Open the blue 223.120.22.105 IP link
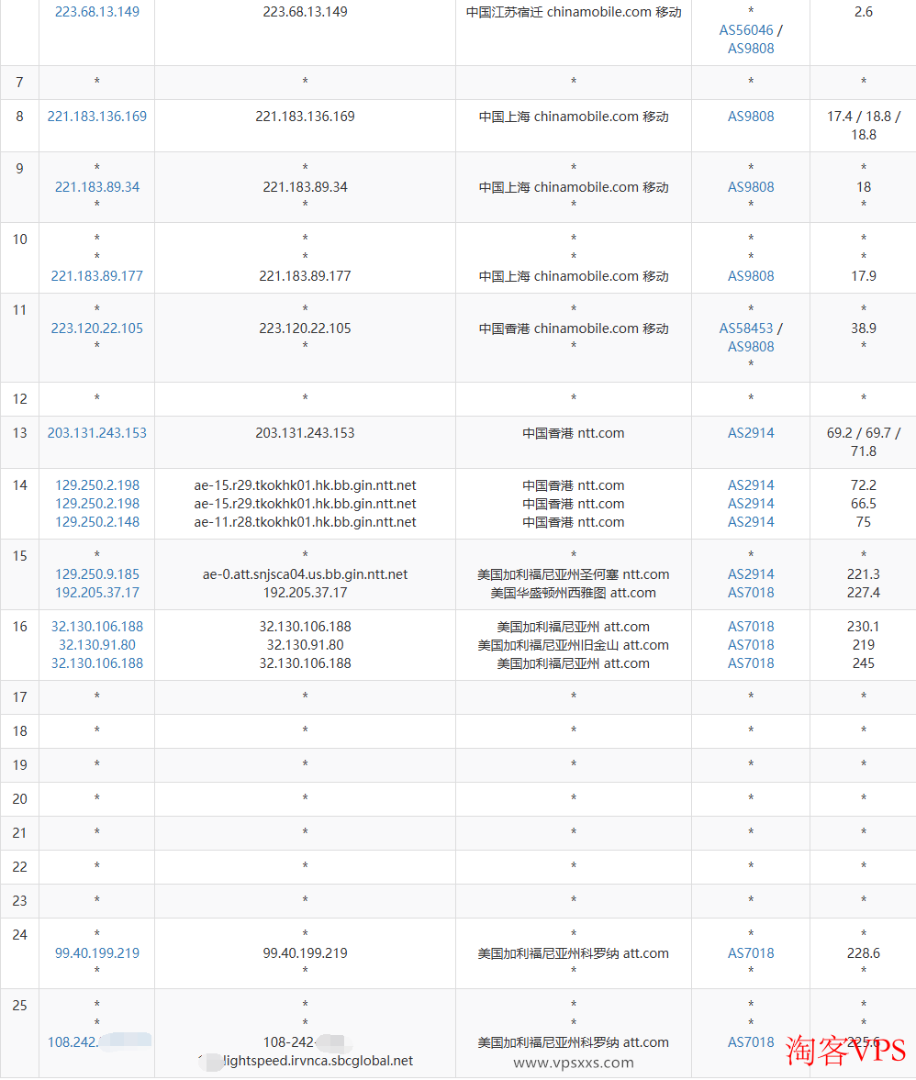916x1080 pixels. [97, 328]
